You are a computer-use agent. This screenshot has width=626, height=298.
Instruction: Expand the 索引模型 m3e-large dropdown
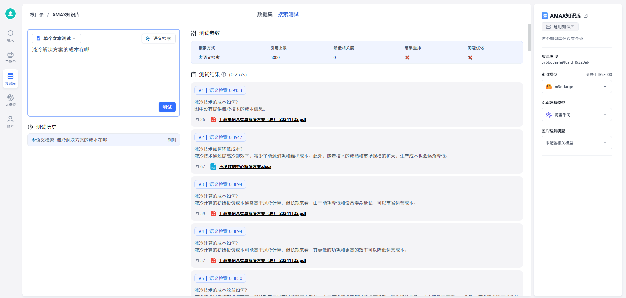tap(576, 86)
